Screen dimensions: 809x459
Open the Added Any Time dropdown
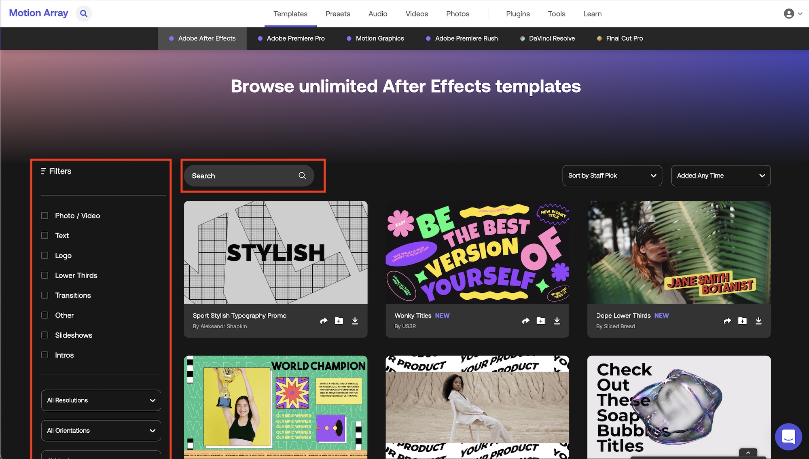721,176
